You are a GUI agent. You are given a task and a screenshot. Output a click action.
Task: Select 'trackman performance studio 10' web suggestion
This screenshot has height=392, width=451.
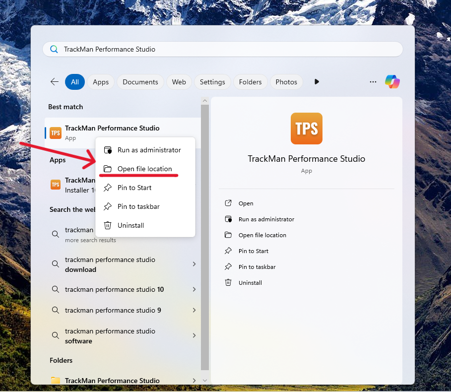coord(123,289)
